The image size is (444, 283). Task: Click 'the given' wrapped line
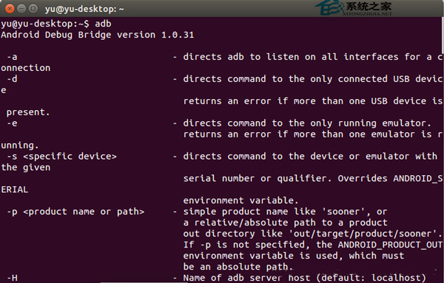coord(25,168)
